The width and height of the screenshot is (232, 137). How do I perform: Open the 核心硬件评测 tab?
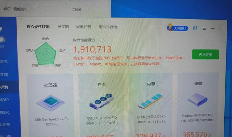click(38, 27)
